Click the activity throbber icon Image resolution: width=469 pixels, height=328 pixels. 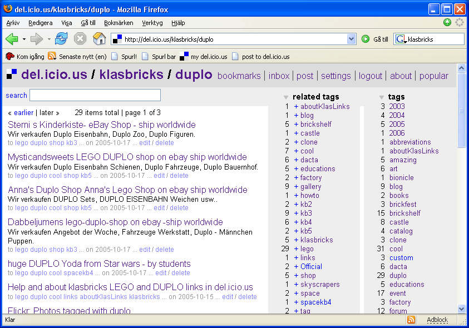460,22
